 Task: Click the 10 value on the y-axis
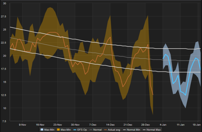(5, 108)
